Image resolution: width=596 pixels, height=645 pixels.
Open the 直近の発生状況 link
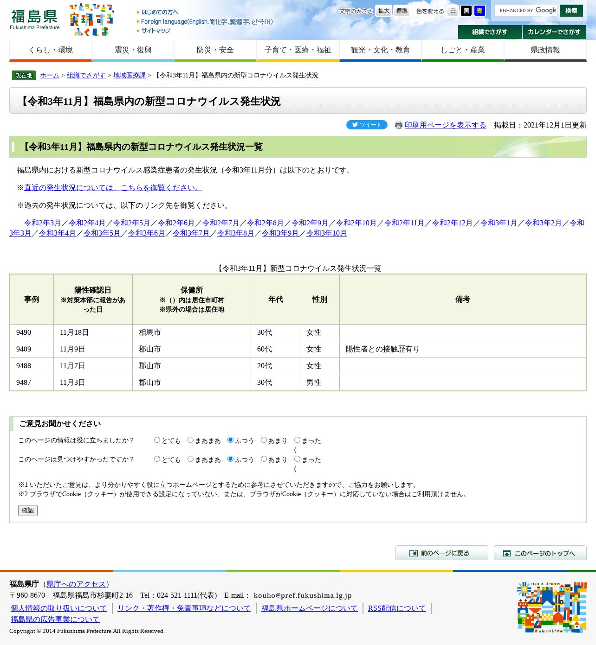(113, 188)
